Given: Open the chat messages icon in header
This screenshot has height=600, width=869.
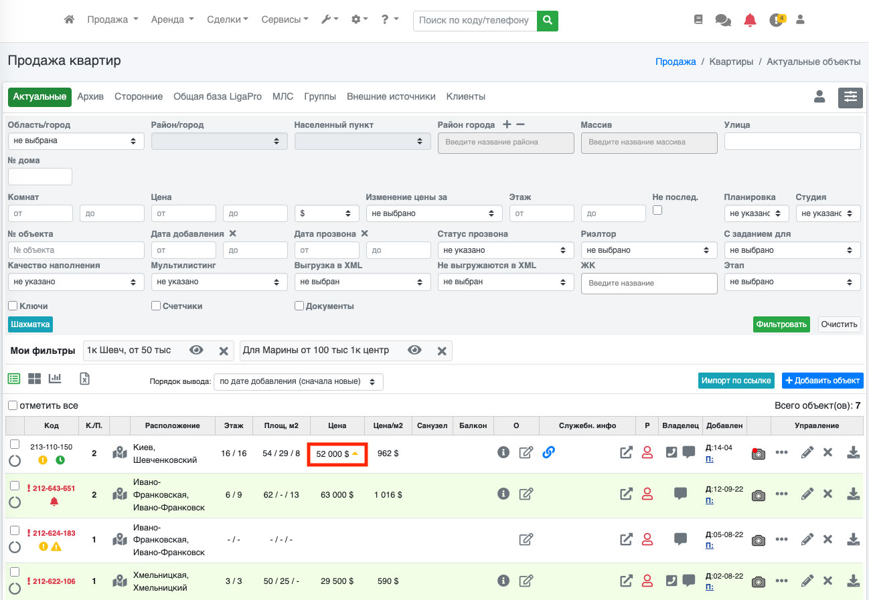Looking at the screenshot, I should [x=723, y=20].
